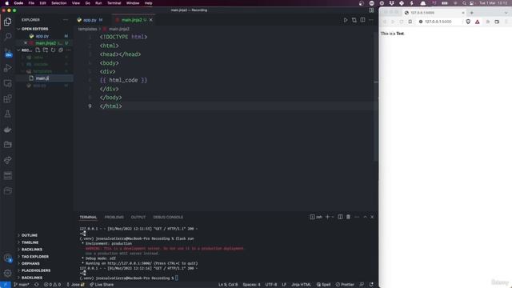The image size is (512, 288).
Task: Click Ln 9, Col 8 cursor position
Action: coord(228,285)
